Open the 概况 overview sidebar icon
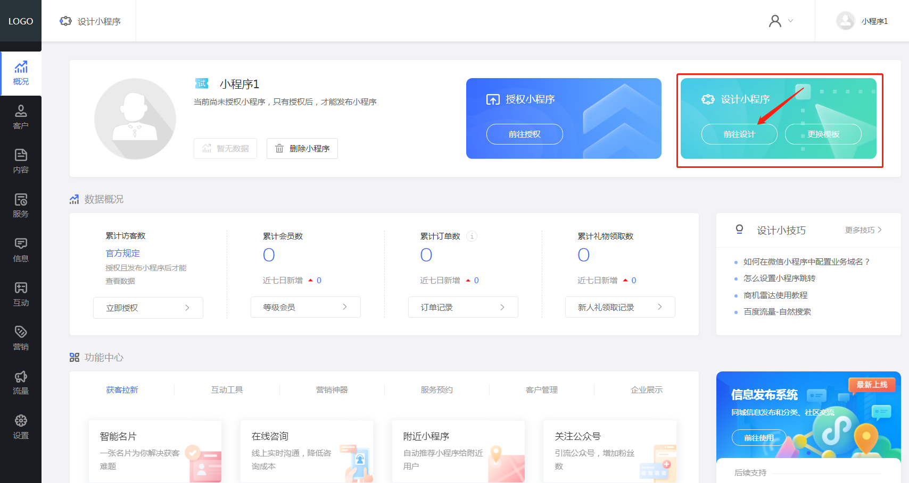Image resolution: width=909 pixels, height=483 pixels. click(x=21, y=73)
